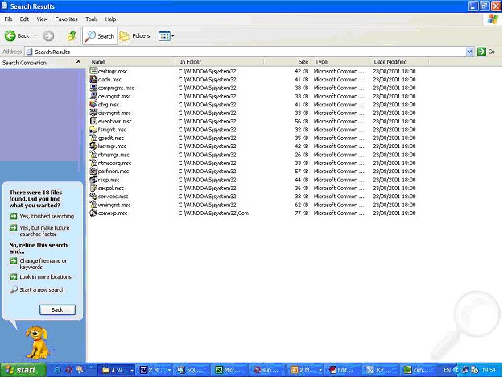Open the Windows Explorer group taskbar button
This screenshot has width=503, height=378.
(117, 370)
